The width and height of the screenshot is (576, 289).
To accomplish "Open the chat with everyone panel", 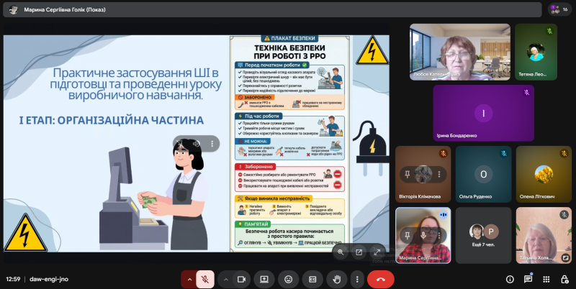I will click(528, 280).
